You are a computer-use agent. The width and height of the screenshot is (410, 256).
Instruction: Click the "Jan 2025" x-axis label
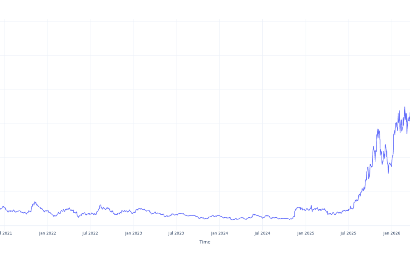pyautogui.click(x=306, y=233)
